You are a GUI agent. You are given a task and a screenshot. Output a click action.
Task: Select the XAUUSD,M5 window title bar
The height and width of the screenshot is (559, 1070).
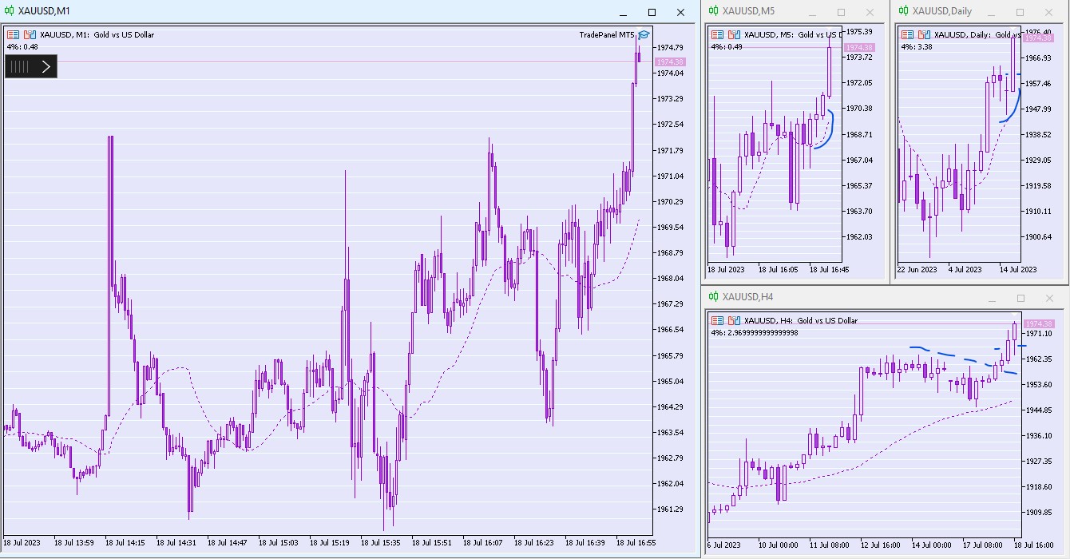tap(794, 12)
